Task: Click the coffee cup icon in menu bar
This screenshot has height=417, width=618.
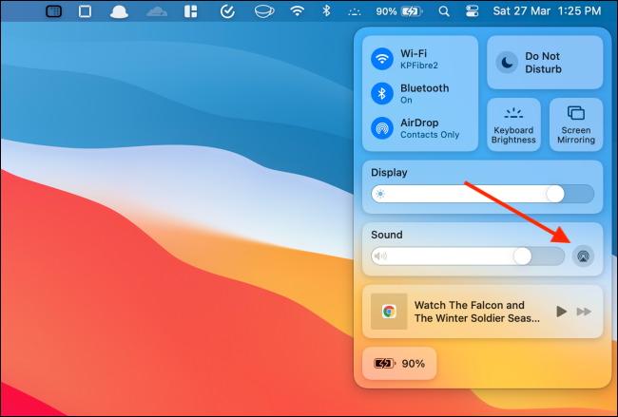Action: coord(264,11)
